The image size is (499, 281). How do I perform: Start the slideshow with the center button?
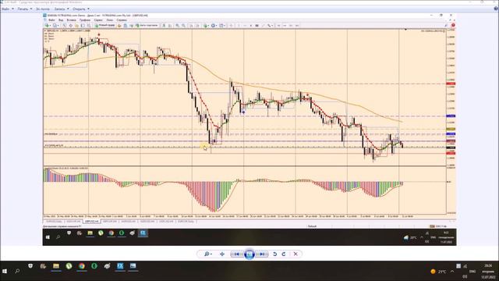249,254
